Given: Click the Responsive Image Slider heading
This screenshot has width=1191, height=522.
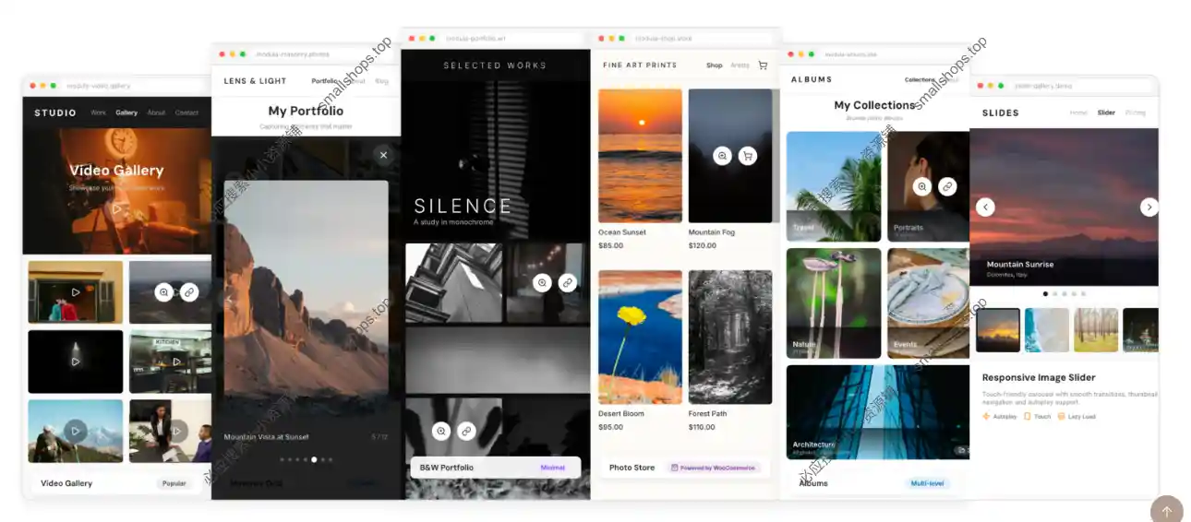Looking at the screenshot, I should [1039, 378].
